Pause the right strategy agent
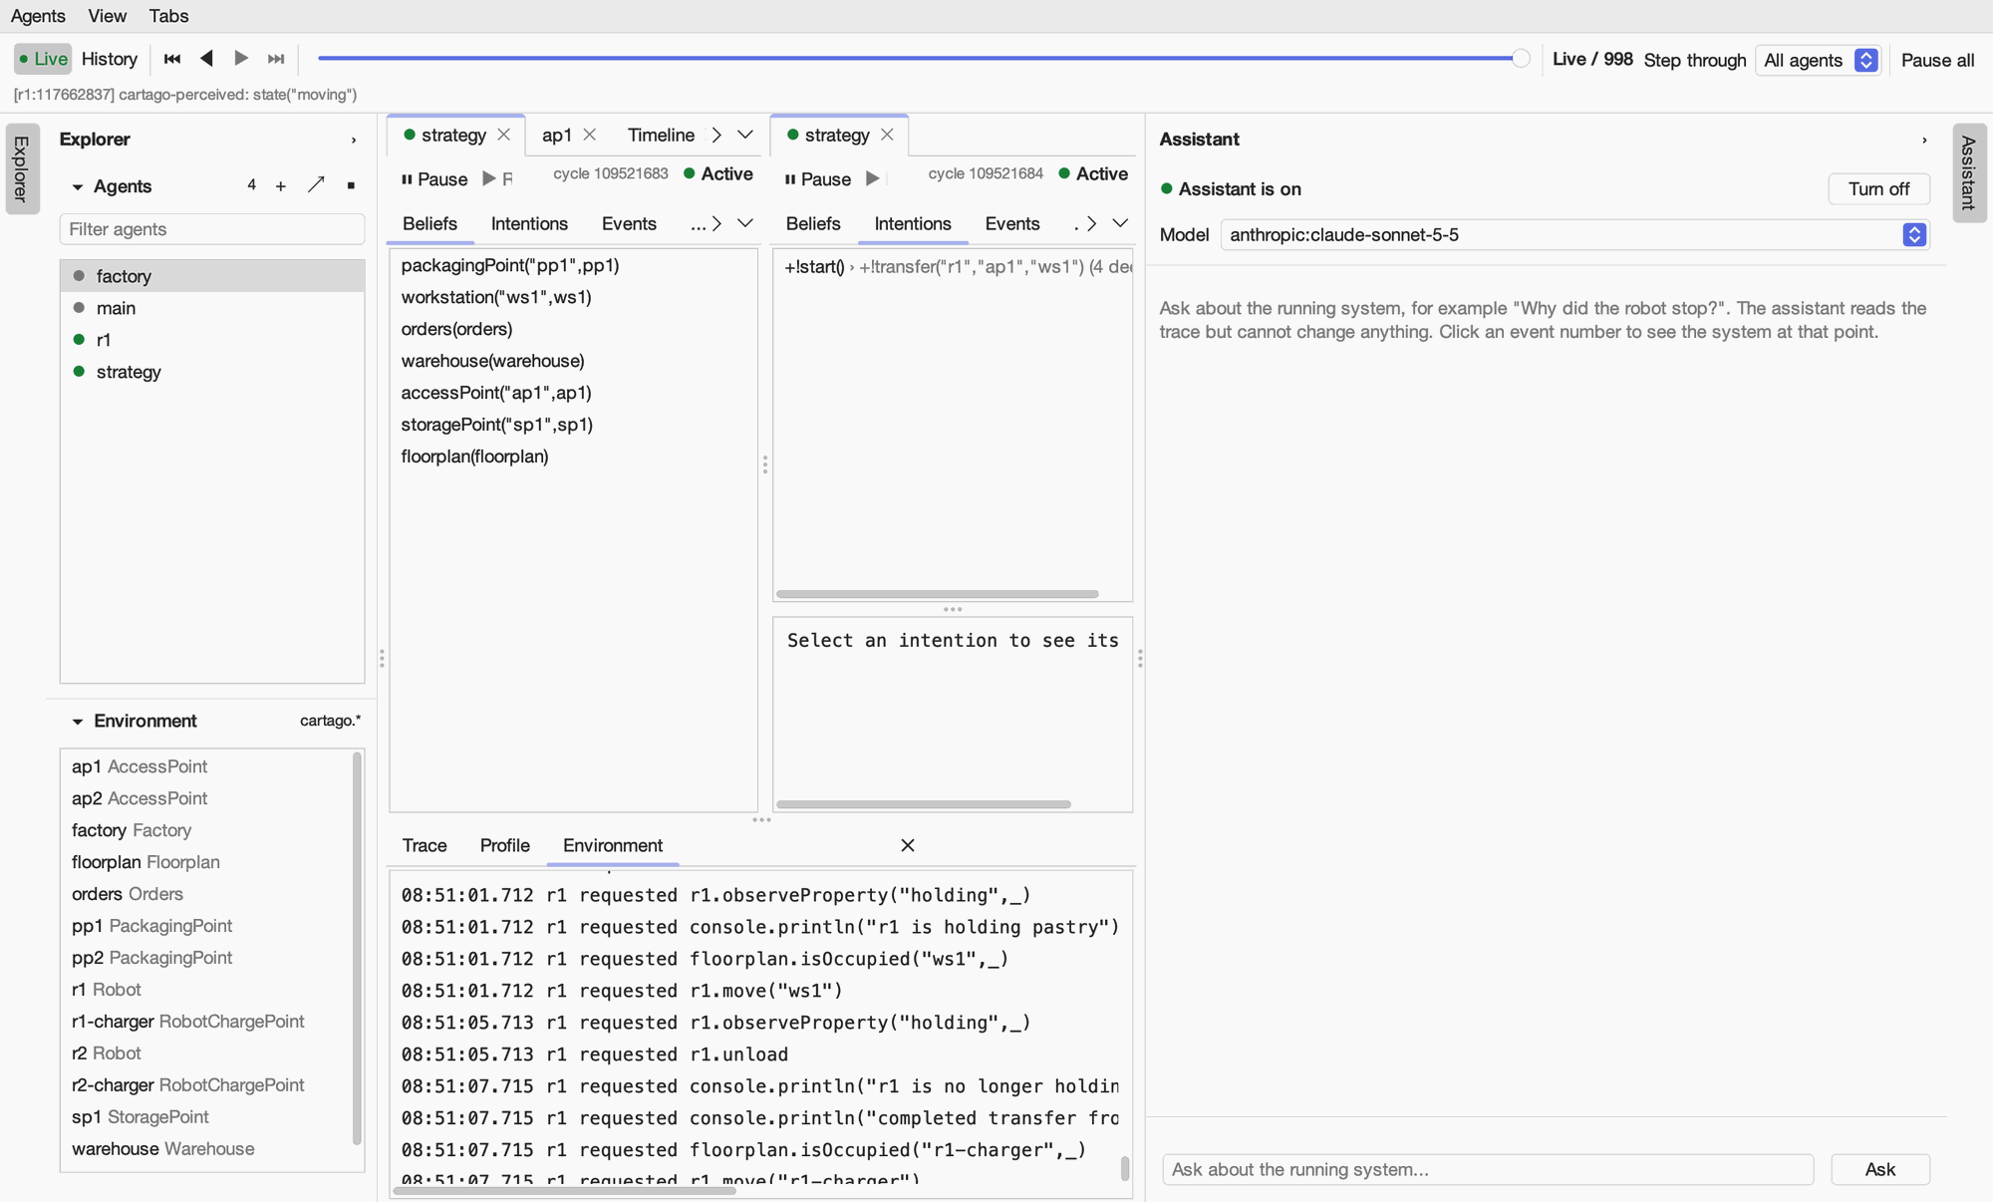Image resolution: width=1993 pixels, height=1202 pixels. 818,179
